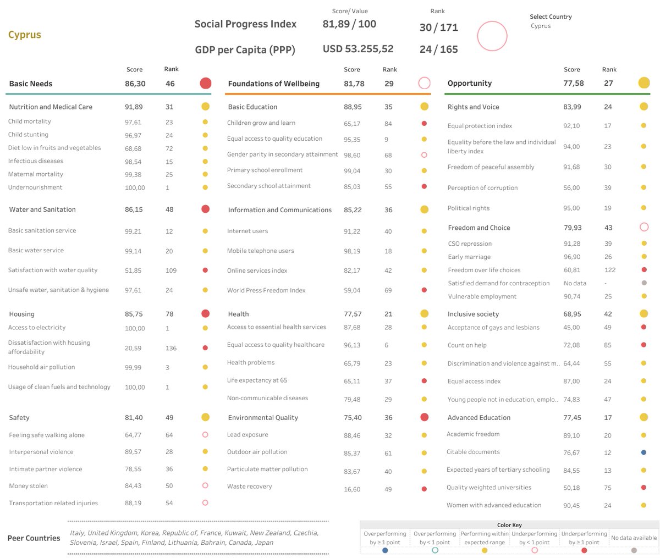Click the Social Progress Index title
The image size is (660, 558).
tap(245, 24)
